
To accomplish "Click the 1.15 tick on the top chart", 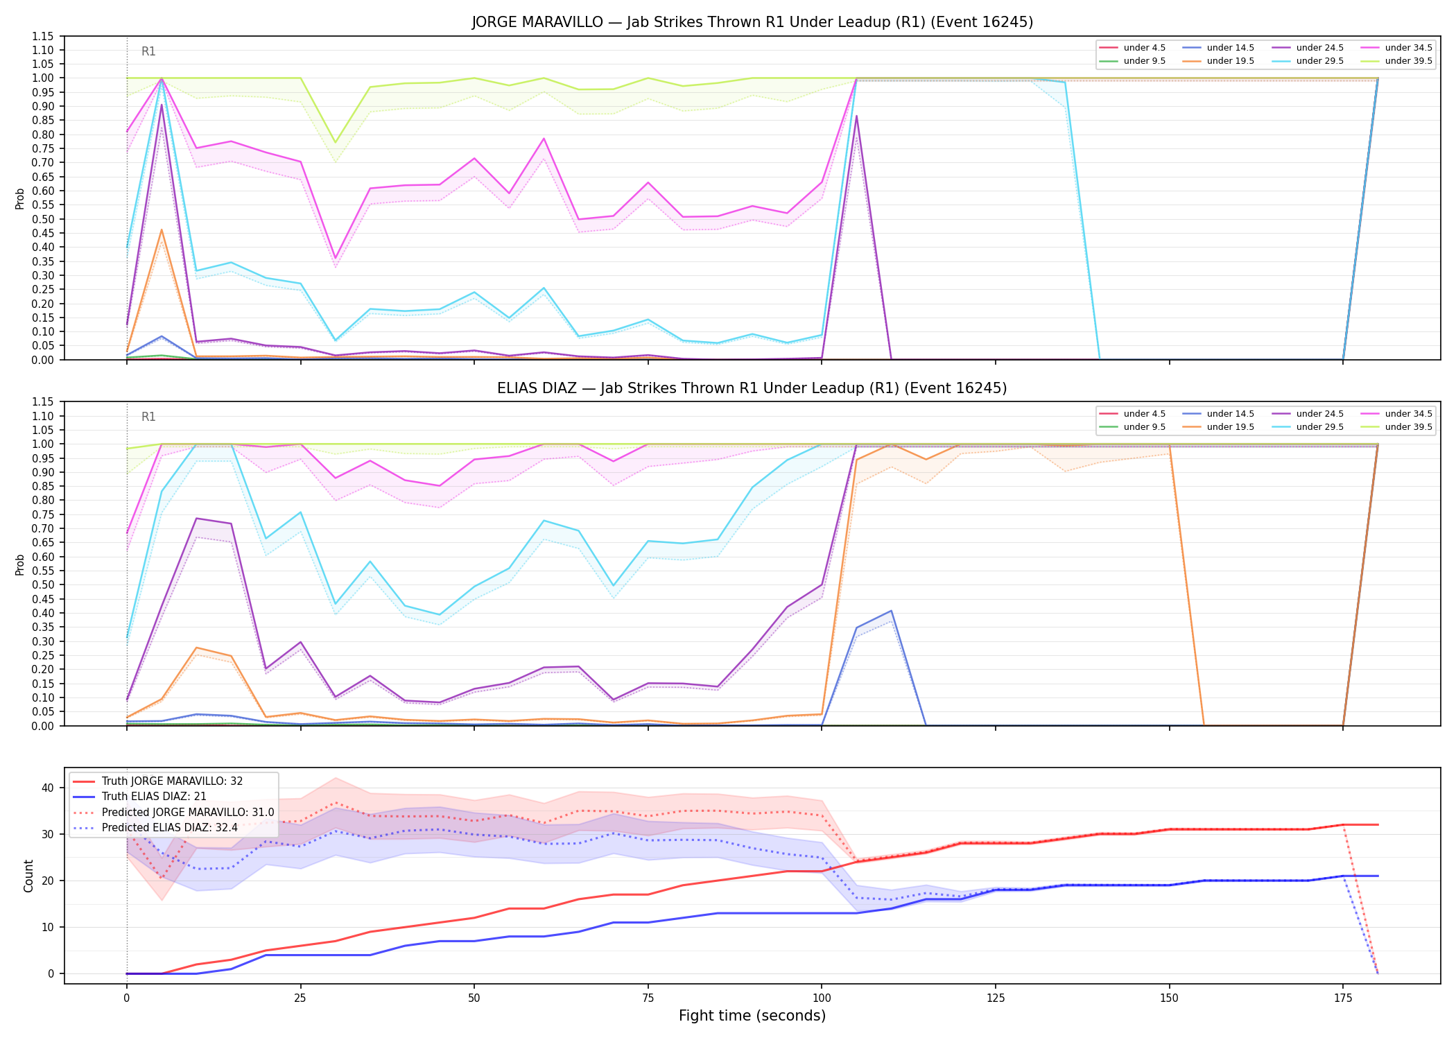I will (44, 36).
